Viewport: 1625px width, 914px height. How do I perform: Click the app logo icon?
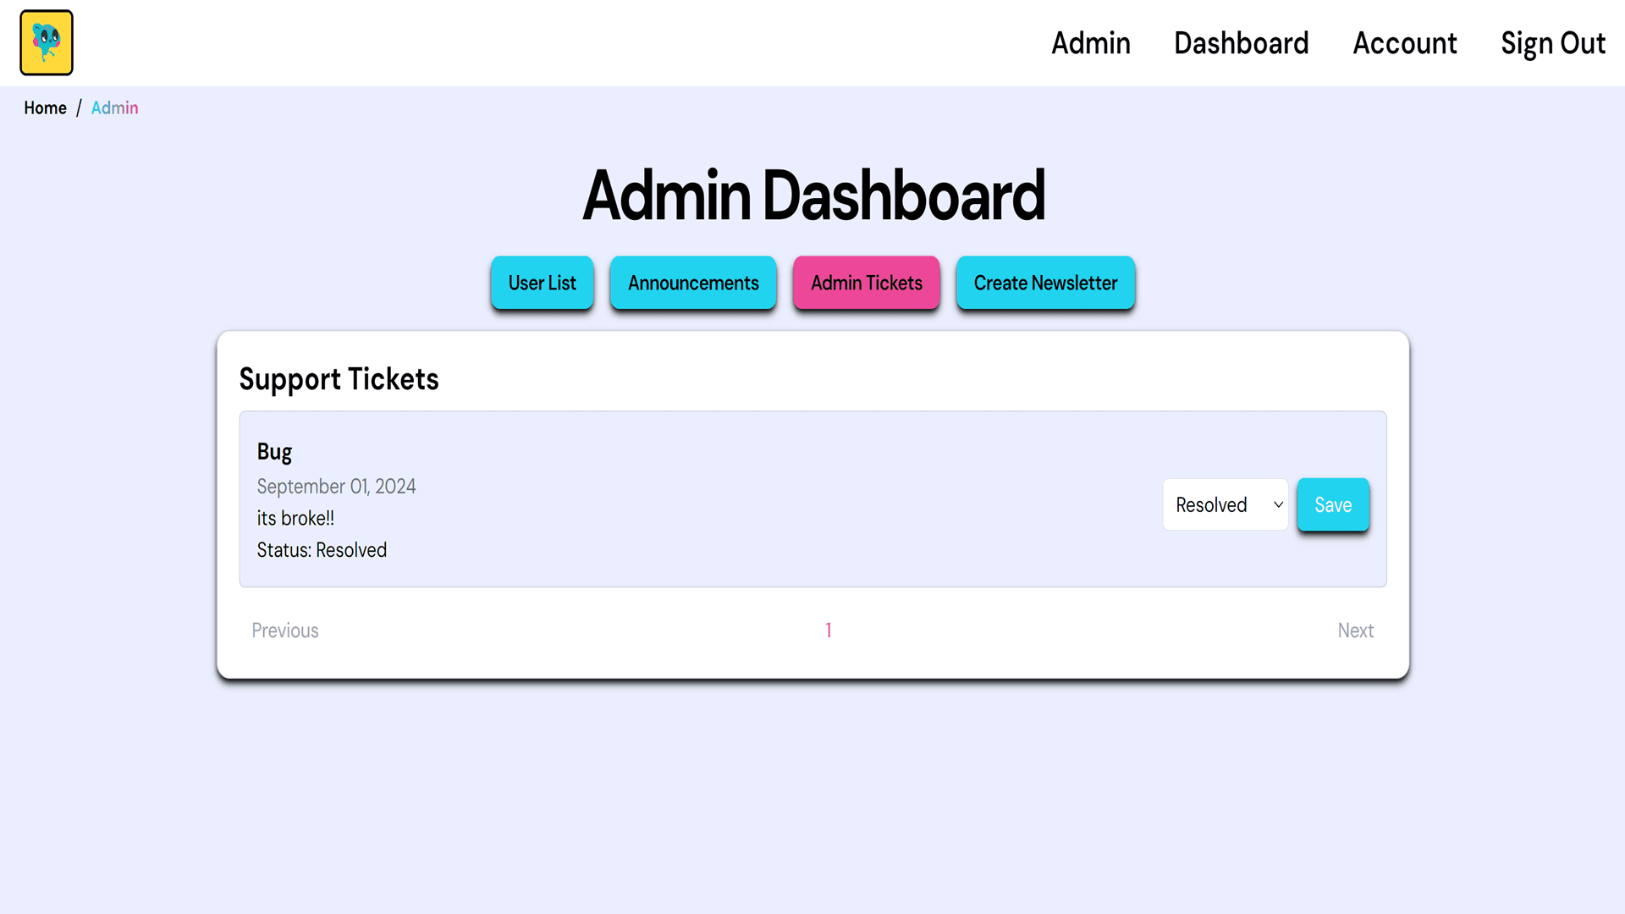point(46,42)
